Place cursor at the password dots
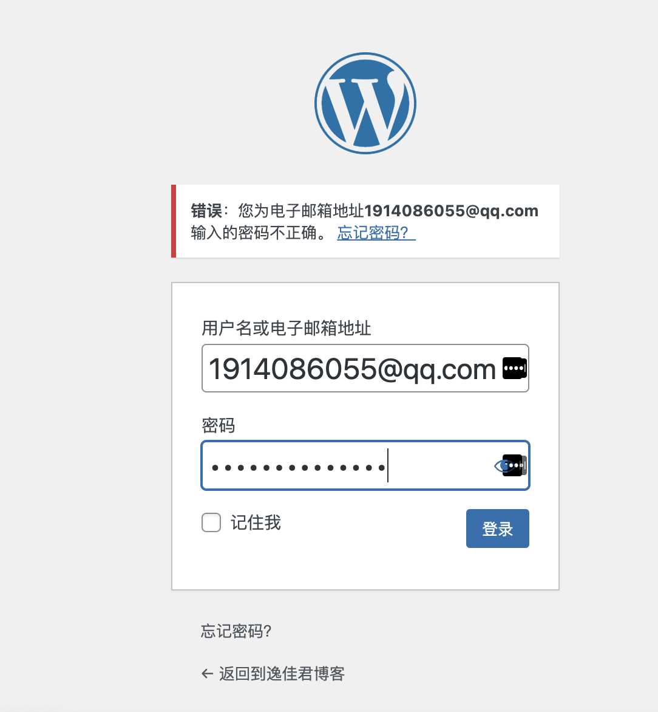 pyautogui.click(x=299, y=467)
